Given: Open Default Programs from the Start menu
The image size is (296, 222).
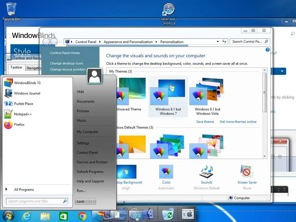Looking at the screenshot, I should coord(90,172).
